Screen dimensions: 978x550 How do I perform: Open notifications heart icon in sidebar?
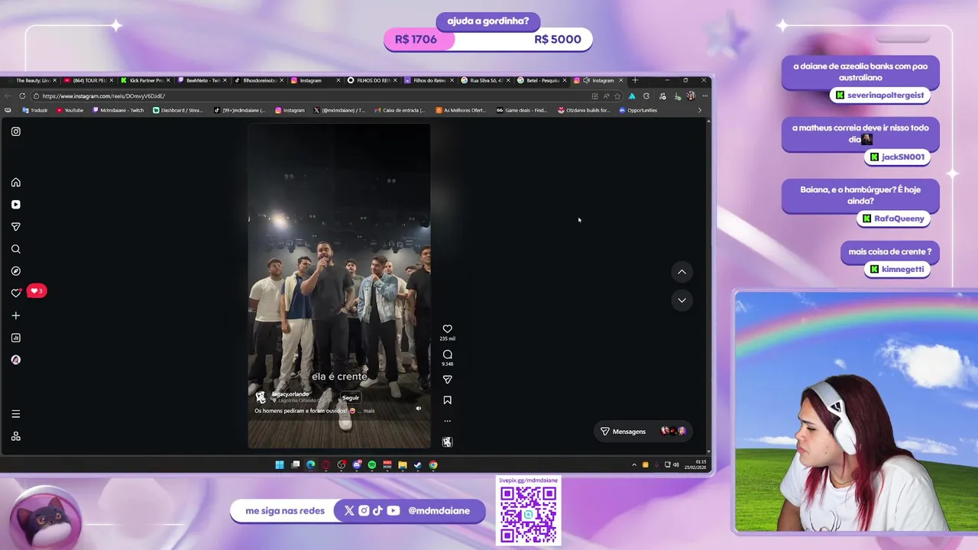point(15,293)
